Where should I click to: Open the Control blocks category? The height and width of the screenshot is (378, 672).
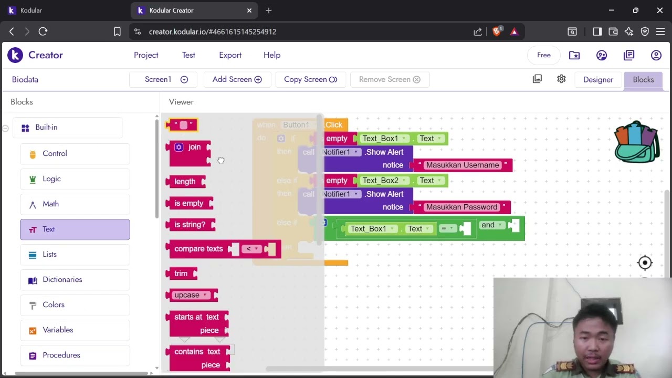(x=75, y=154)
